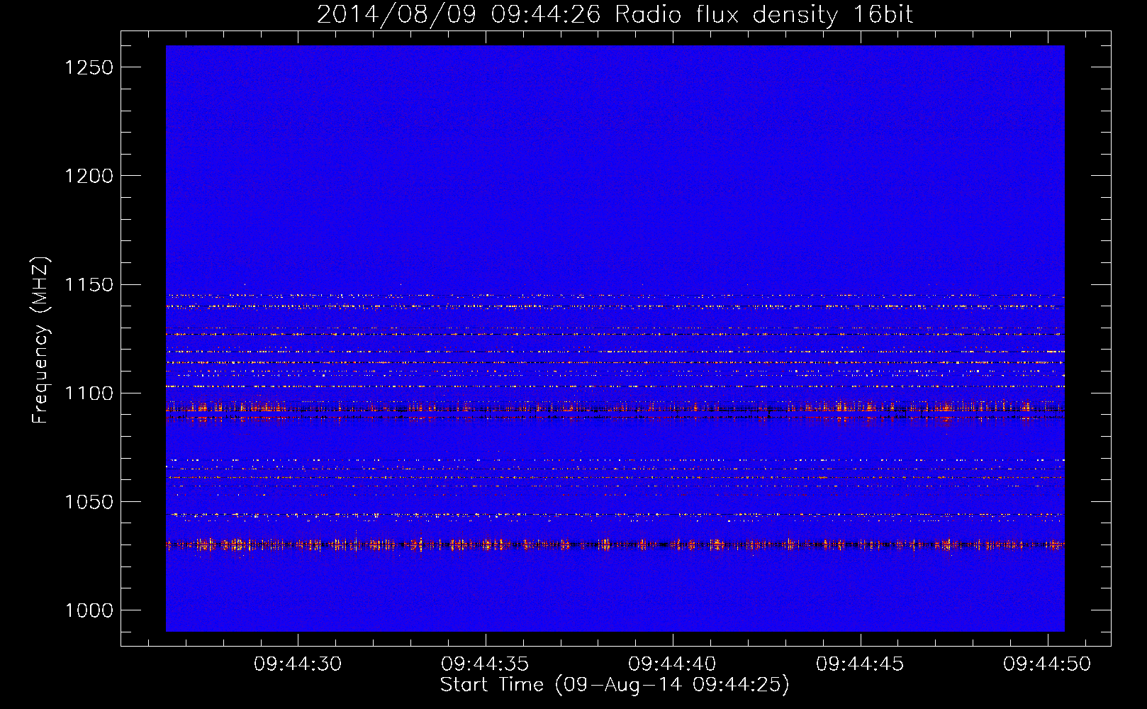
Task: Click the 1050 frequency tick label
Action: 89,502
